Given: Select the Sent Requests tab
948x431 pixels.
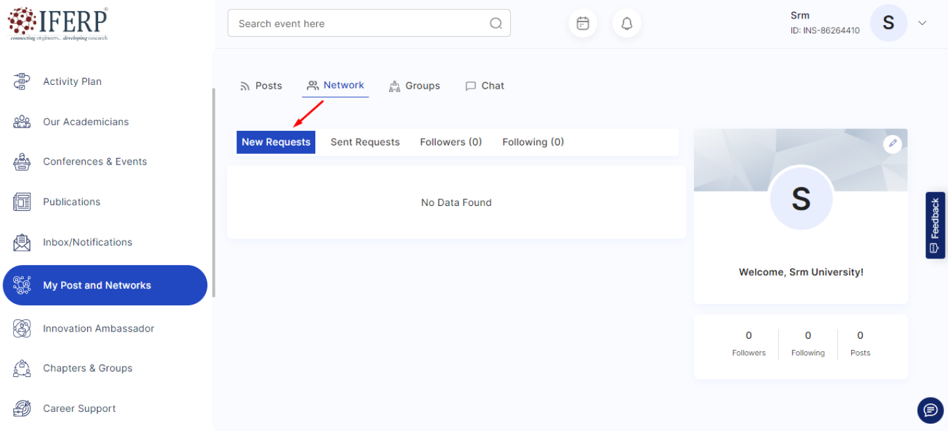Looking at the screenshot, I should pyautogui.click(x=365, y=142).
